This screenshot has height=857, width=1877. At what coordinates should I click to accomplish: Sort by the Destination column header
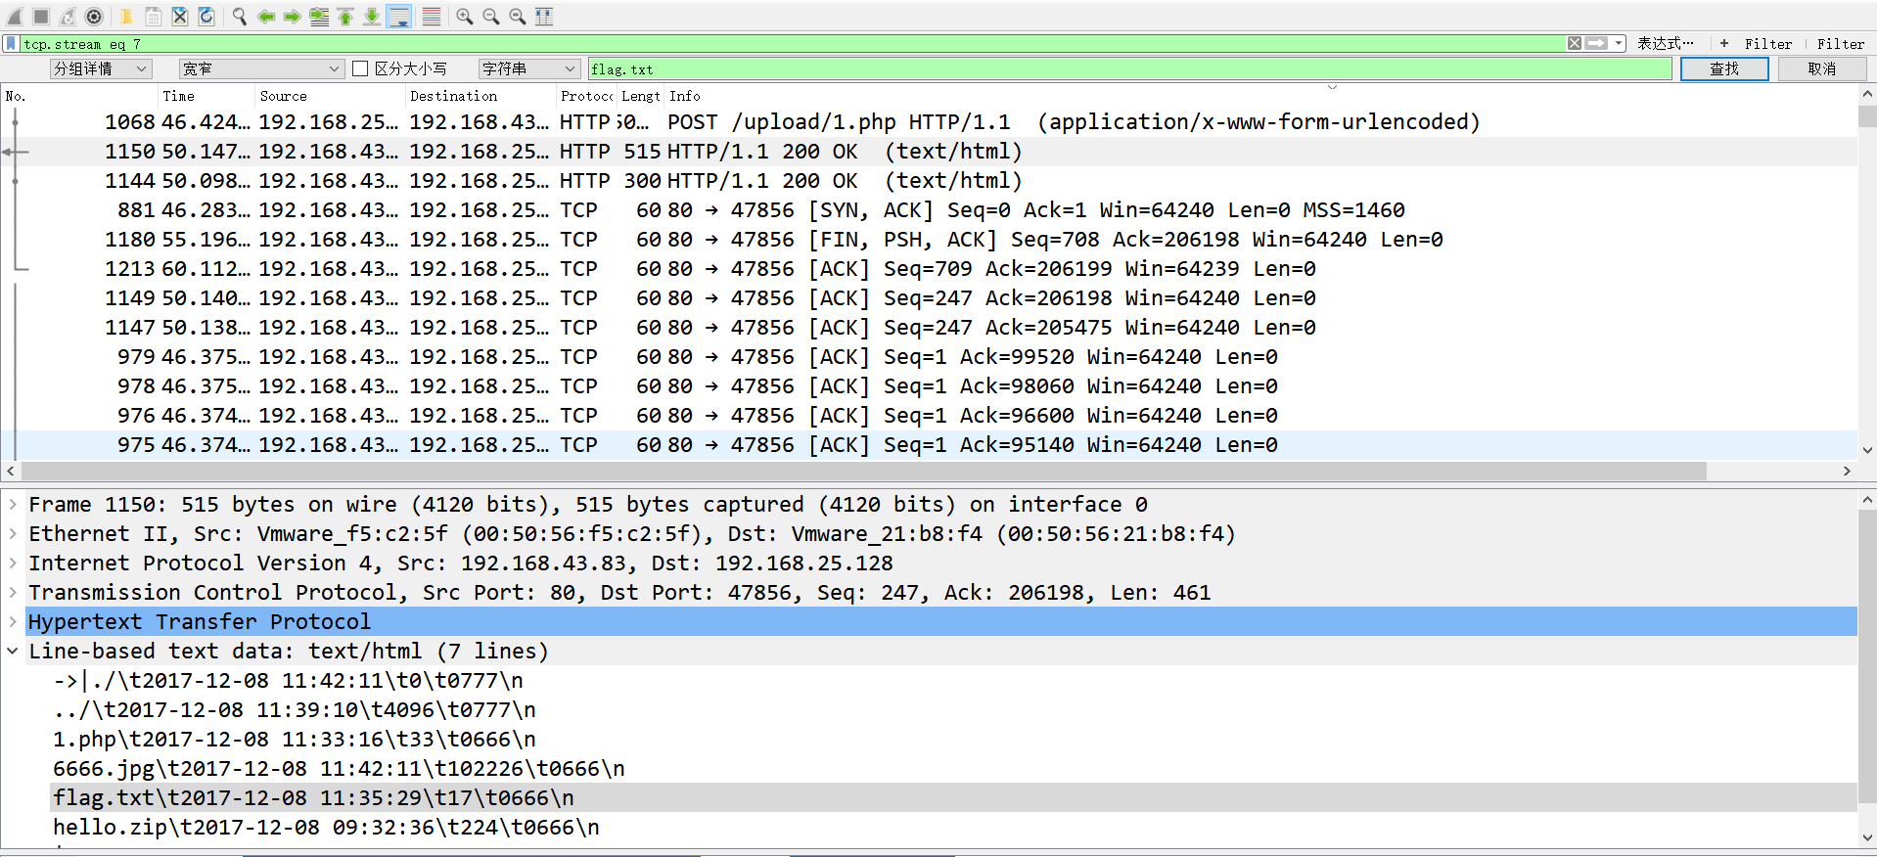pos(481,96)
